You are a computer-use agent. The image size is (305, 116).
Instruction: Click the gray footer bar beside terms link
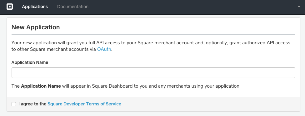(x=210, y=104)
